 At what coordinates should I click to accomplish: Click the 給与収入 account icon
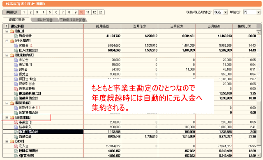coord(16,127)
